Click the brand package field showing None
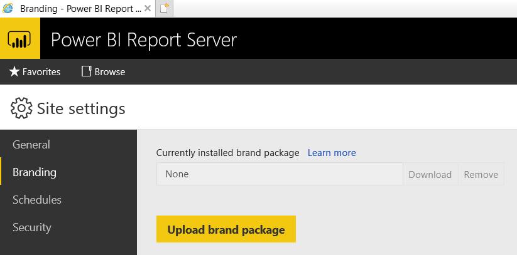517x255 pixels. click(280, 174)
